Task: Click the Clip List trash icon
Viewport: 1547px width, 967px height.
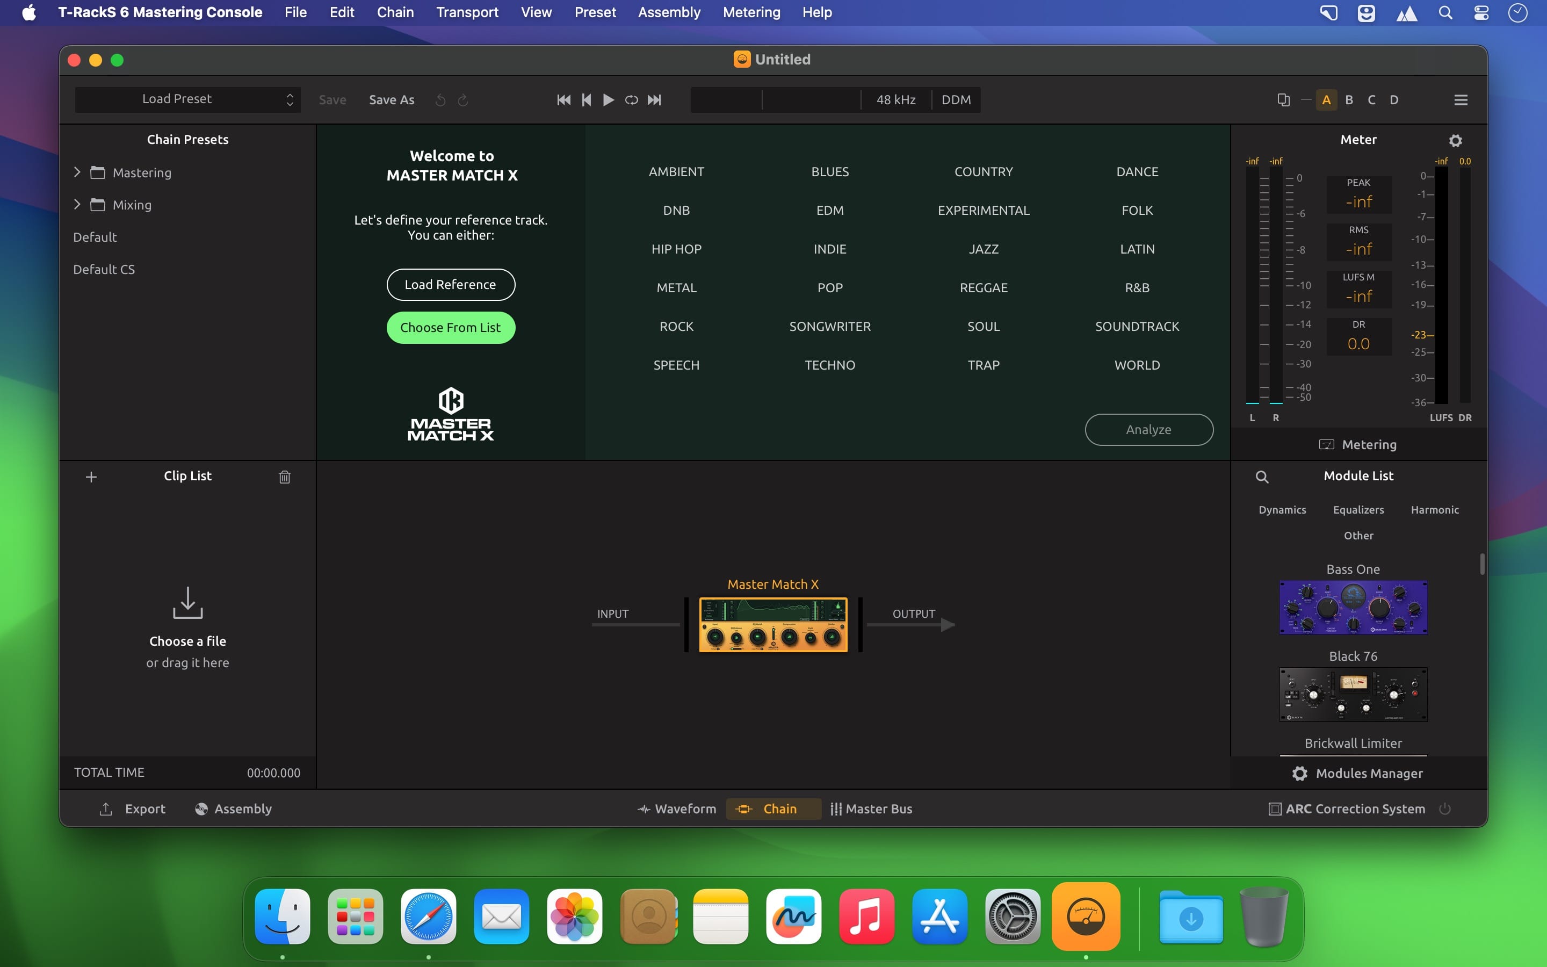Action: tap(285, 477)
